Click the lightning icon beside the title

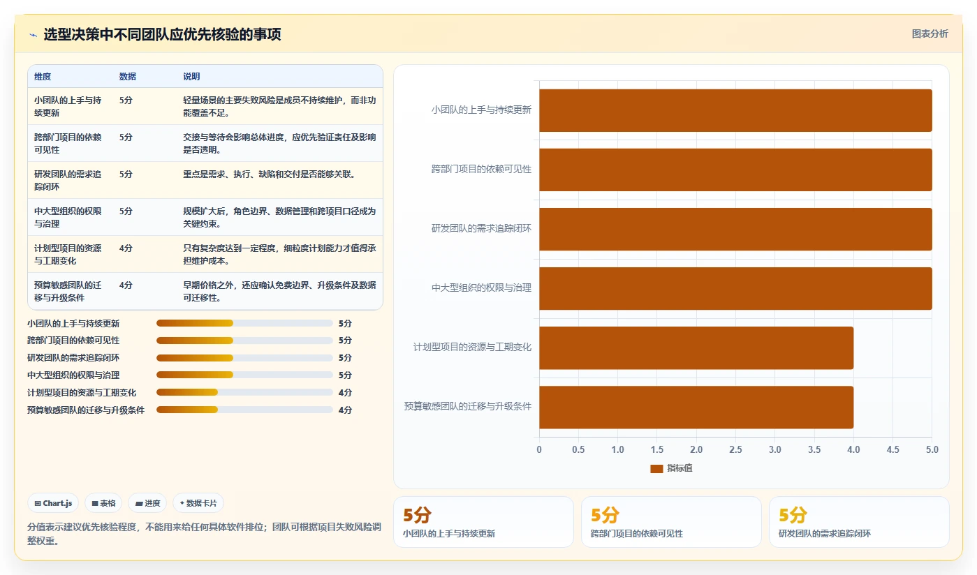(33, 35)
